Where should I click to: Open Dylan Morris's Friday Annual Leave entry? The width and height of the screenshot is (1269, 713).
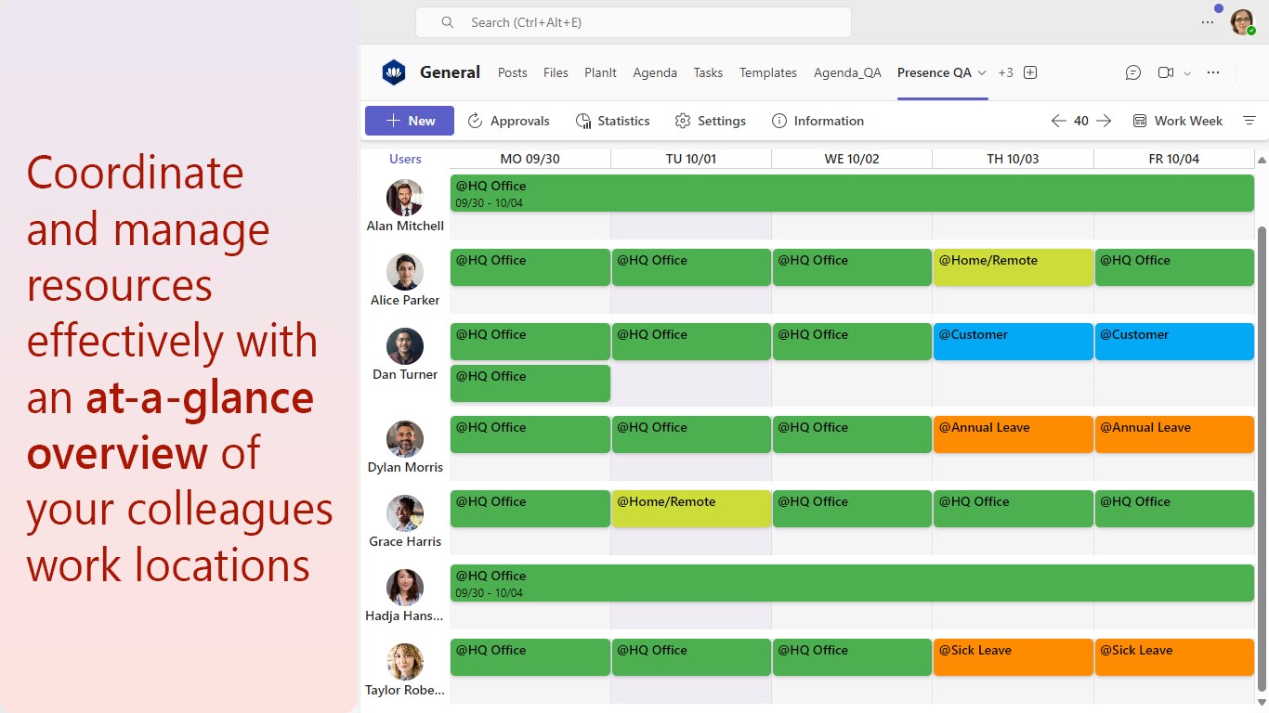[x=1174, y=434]
